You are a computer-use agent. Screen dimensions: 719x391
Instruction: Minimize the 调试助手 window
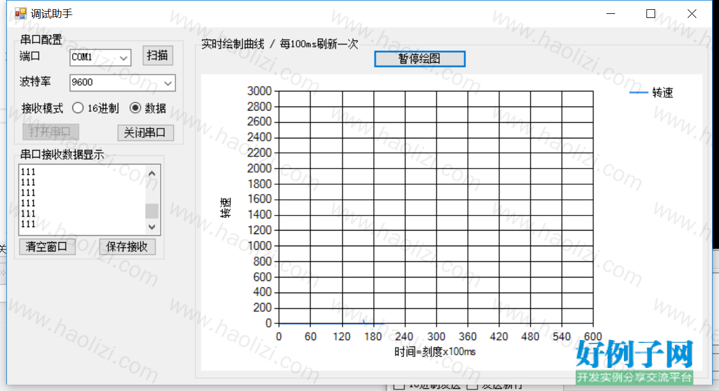pyautogui.click(x=610, y=14)
